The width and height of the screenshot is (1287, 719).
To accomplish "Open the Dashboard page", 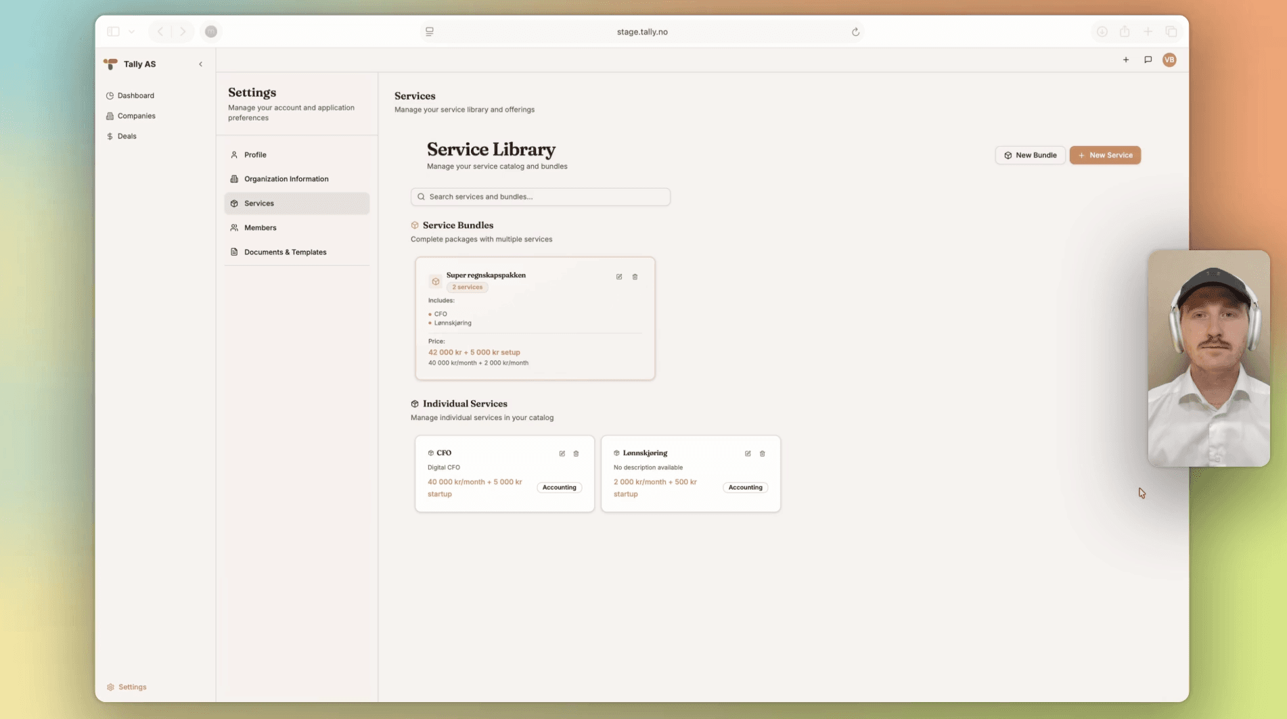I will click(x=131, y=95).
